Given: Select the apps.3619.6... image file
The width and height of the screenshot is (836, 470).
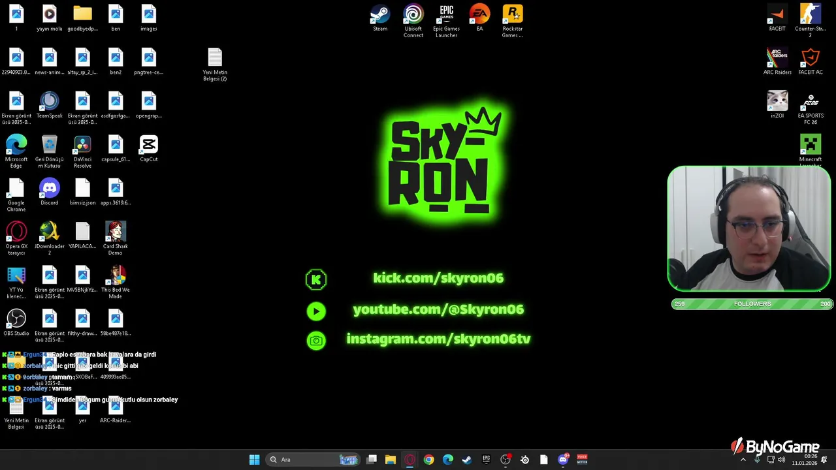Looking at the screenshot, I should [x=116, y=193].
